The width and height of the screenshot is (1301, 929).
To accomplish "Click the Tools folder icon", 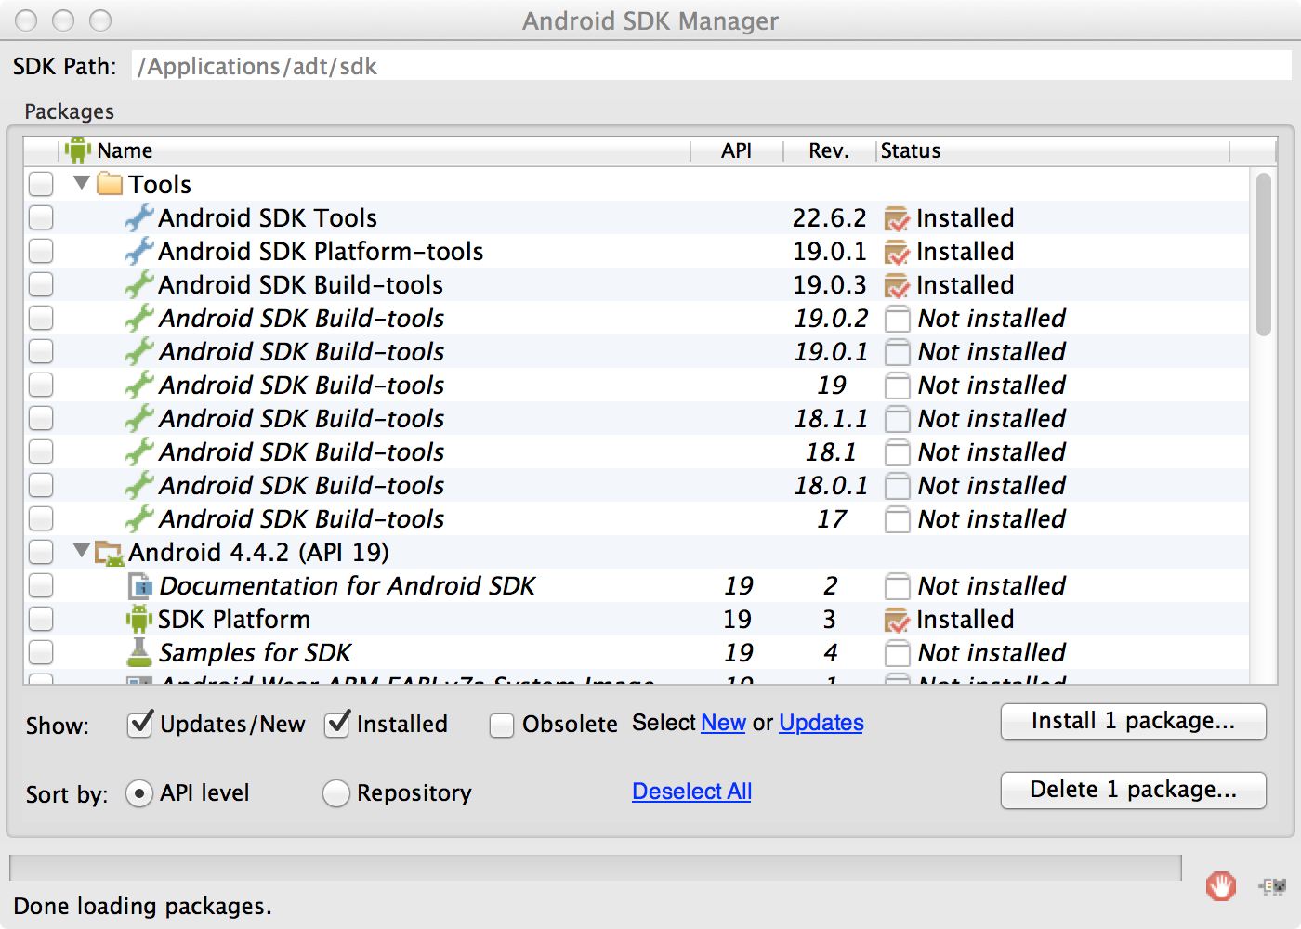I will (x=110, y=184).
